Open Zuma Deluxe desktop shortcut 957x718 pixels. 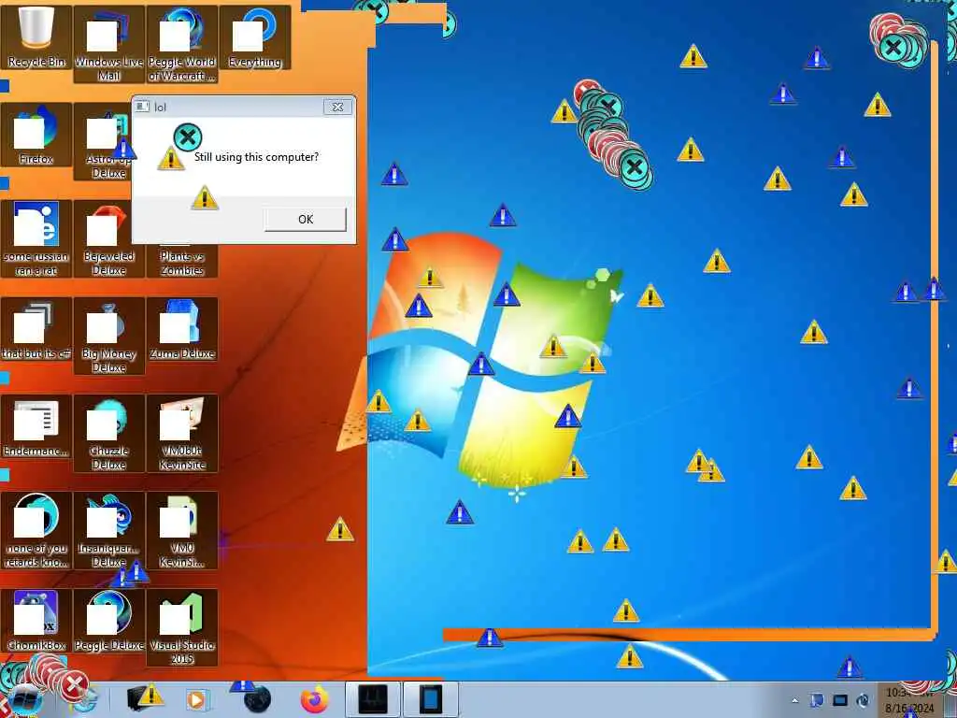click(182, 328)
